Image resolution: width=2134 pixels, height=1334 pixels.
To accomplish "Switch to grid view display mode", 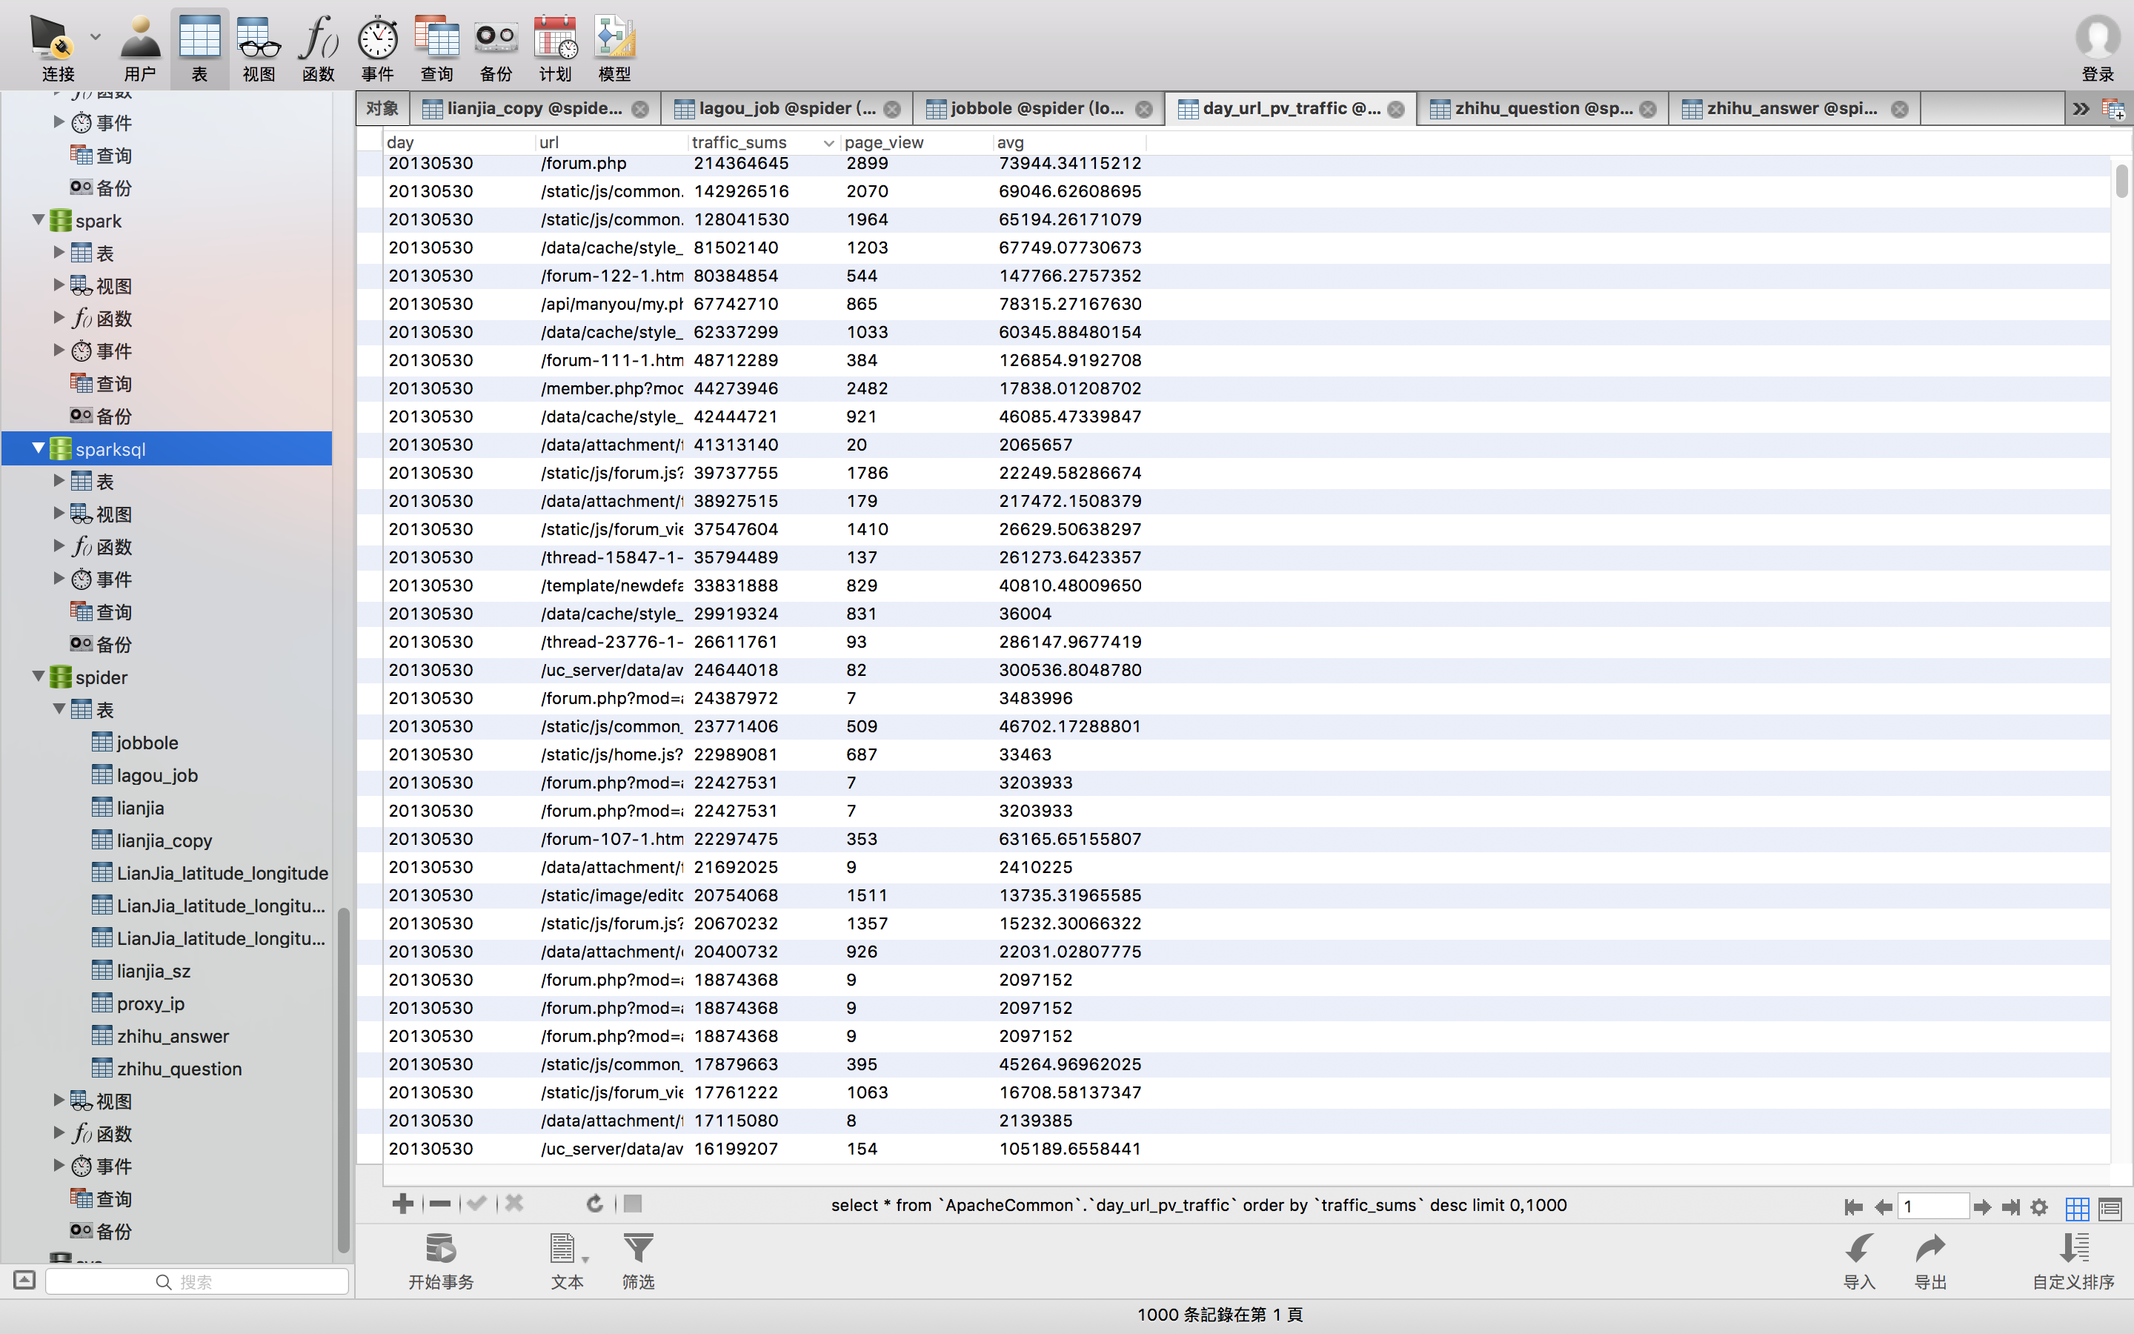I will click(x=2077, y=1207).
